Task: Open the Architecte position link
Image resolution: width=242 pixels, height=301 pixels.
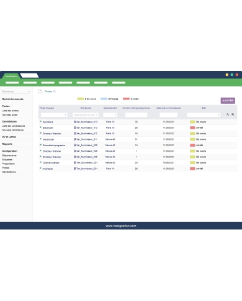Action: [x=48, y=169]
